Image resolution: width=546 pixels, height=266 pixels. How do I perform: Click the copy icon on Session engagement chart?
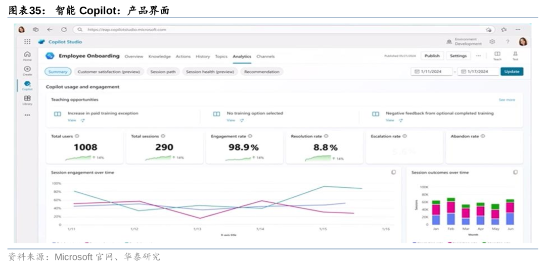(393, 172)
